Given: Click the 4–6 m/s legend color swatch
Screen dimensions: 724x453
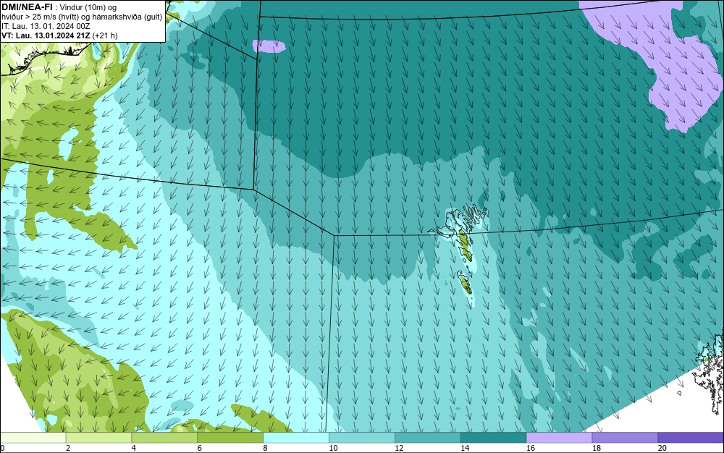Looking at the screenshot, I should click(x=164, y=437).
